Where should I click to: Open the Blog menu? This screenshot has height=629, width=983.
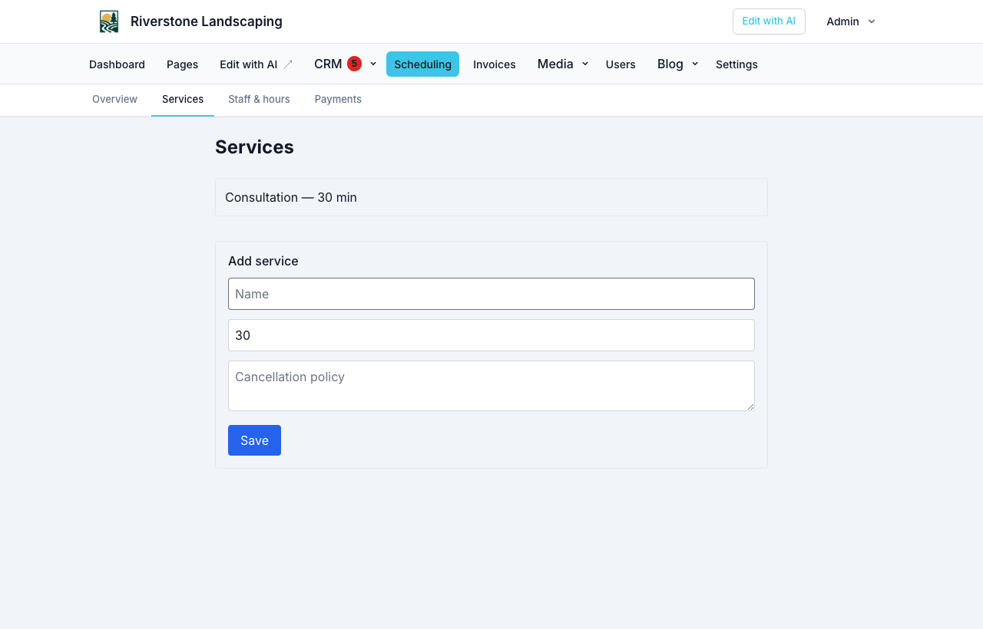[x=670, y=64]
